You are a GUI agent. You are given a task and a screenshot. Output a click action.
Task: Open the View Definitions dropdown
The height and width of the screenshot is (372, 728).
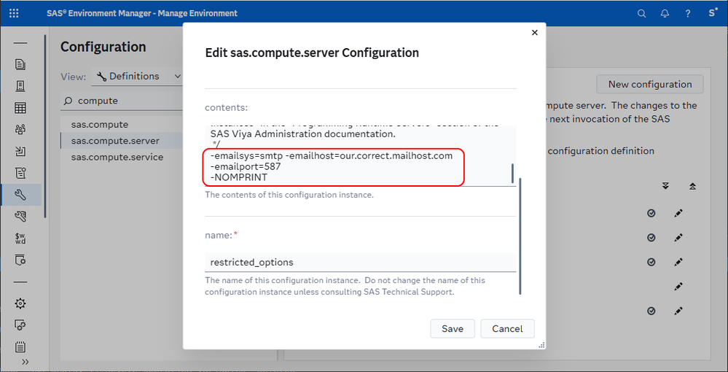tap(138, 77)
